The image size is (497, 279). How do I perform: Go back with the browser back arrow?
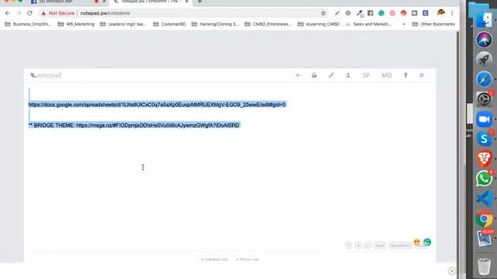(8, 13)
